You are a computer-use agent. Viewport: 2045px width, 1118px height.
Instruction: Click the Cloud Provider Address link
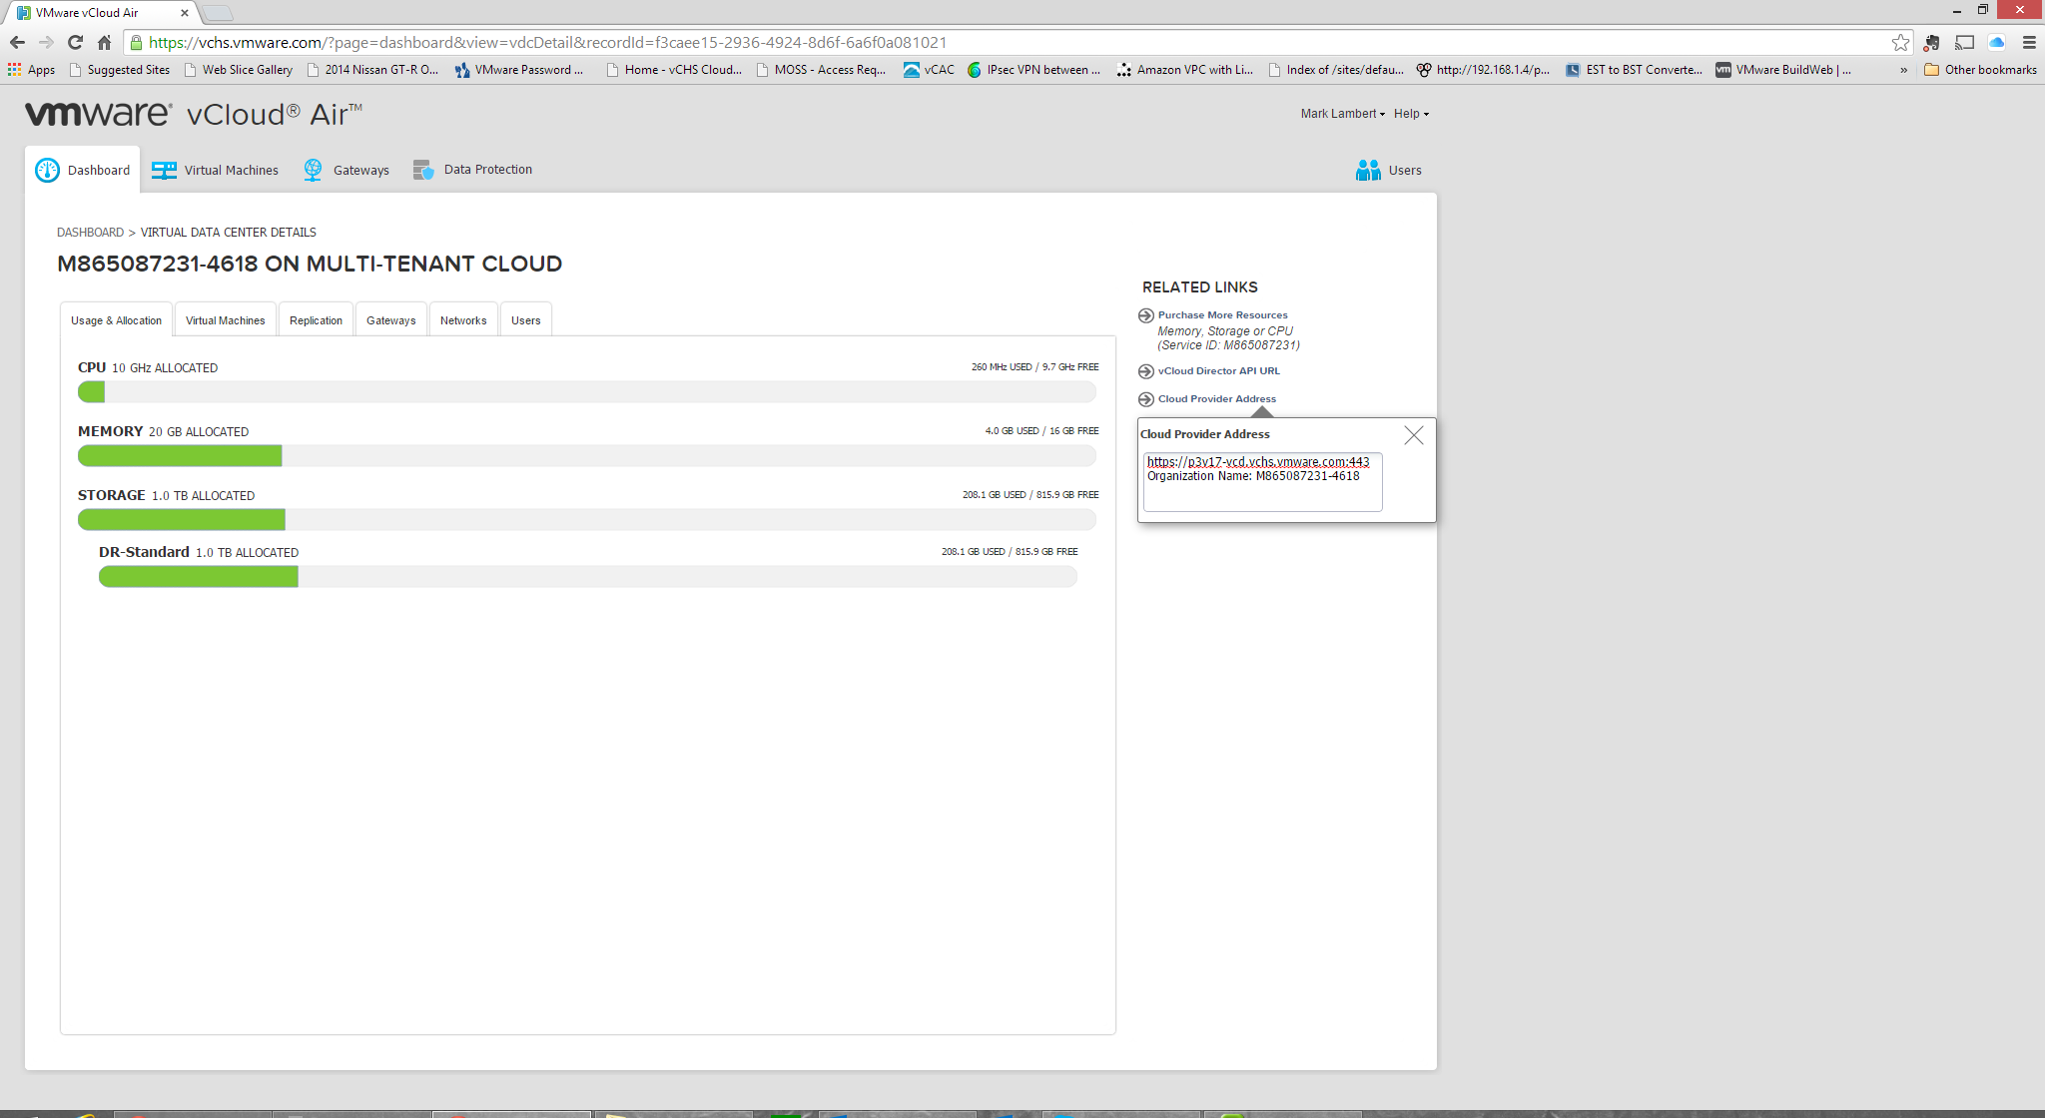point(1216,399)
